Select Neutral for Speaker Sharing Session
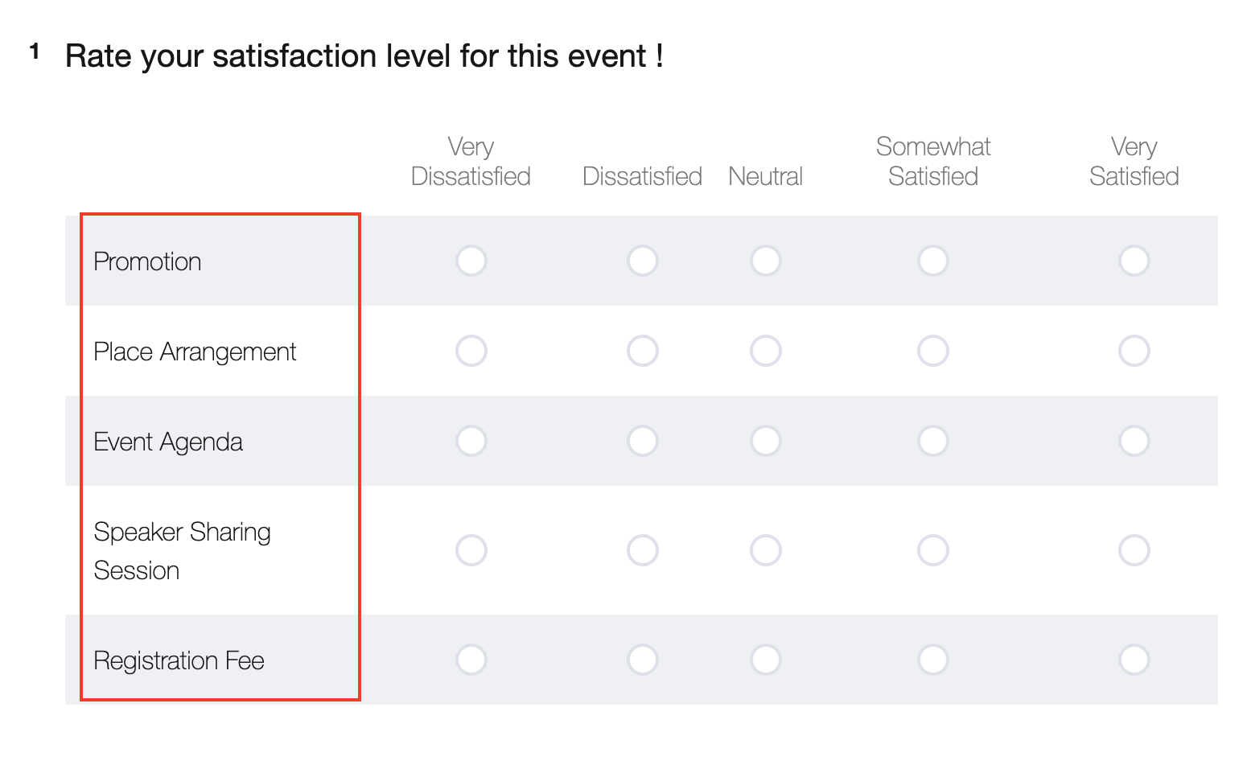Viewport: 1247px width, 761px height. pos(765,550)
